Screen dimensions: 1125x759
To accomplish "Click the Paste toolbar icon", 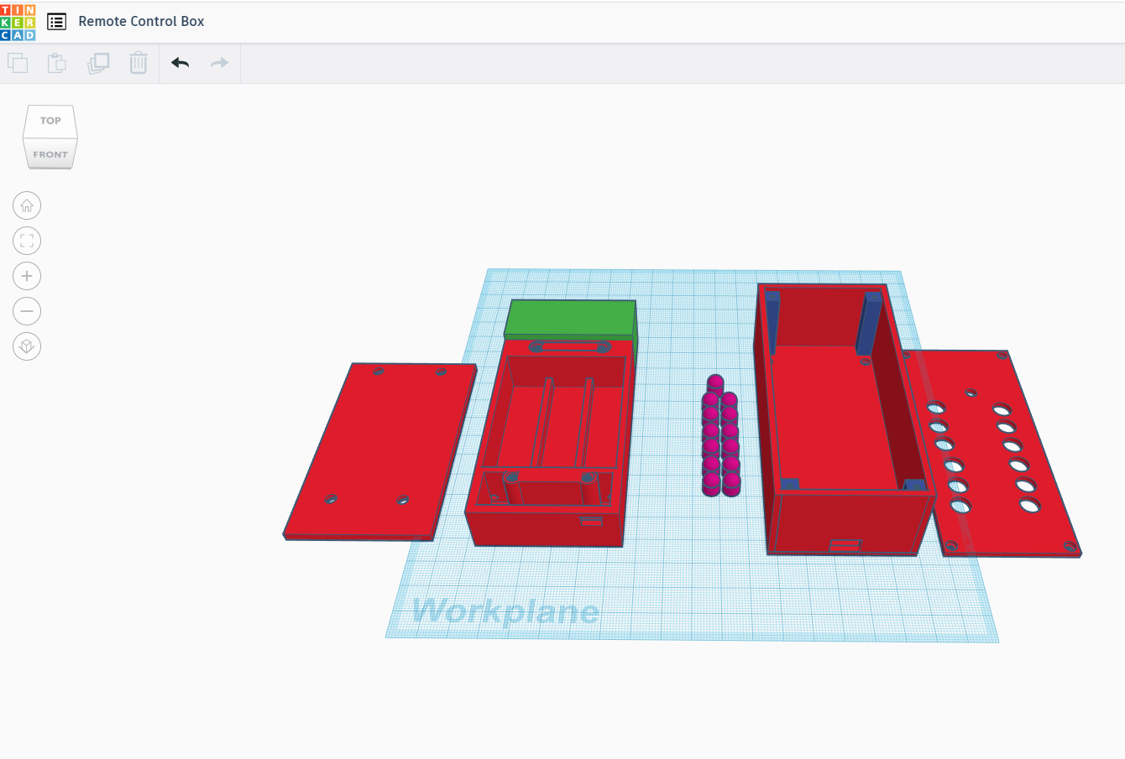I will pos(57,63).
